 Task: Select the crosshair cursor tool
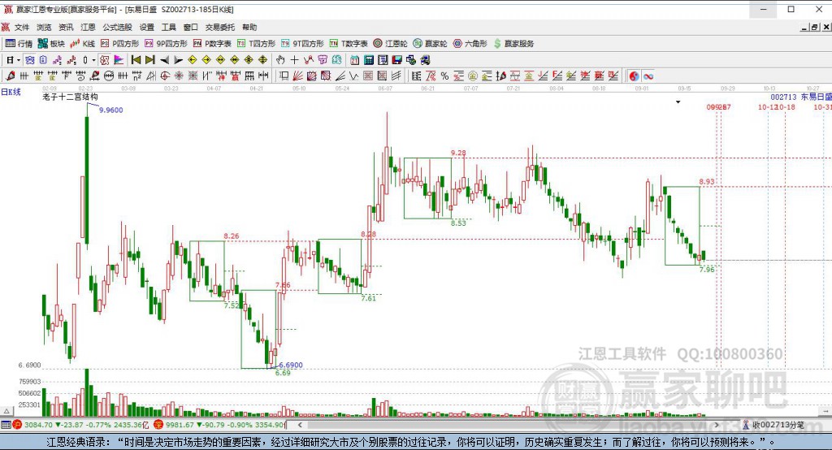[x=294, y=60]
